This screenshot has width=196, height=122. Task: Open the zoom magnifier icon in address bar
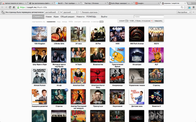coord(182,7)
